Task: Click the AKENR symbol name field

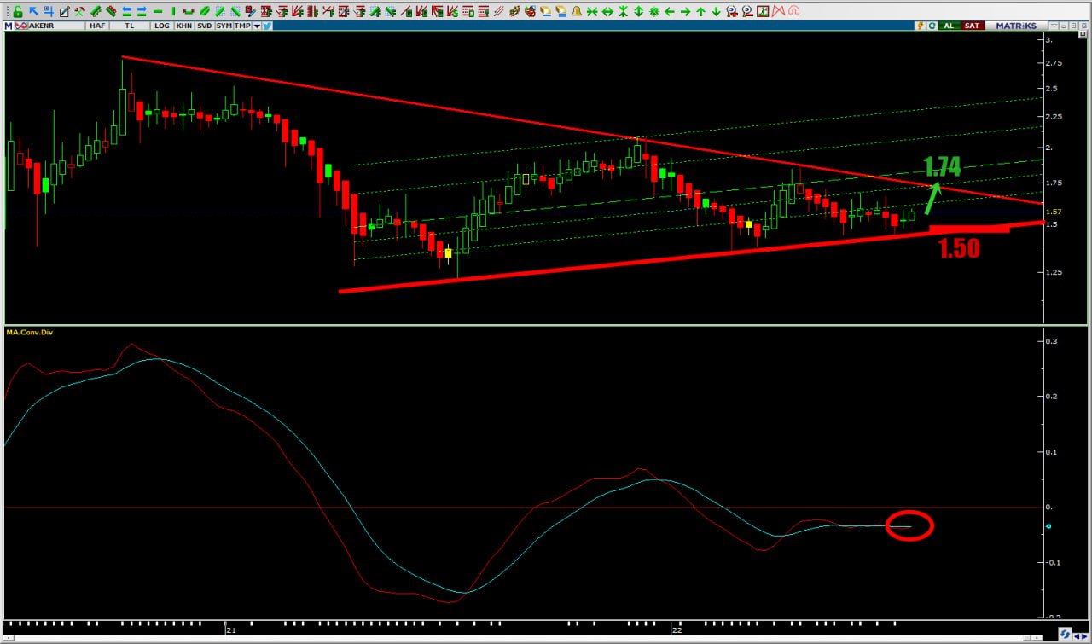Action: [x=47, y=26]
